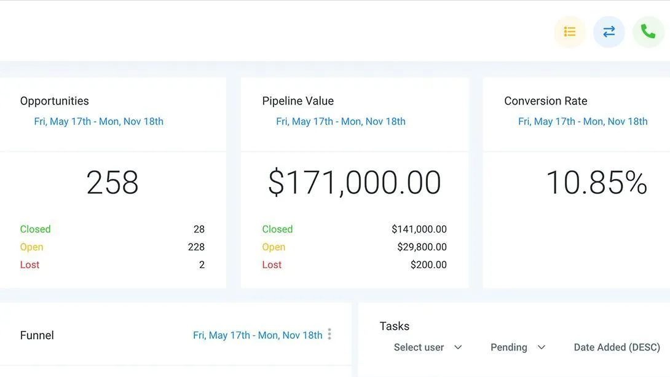This screenshot has height=377, width=670.
Task: Click the 10.85% conversion rate figure
Action: [x=596, y=183]
